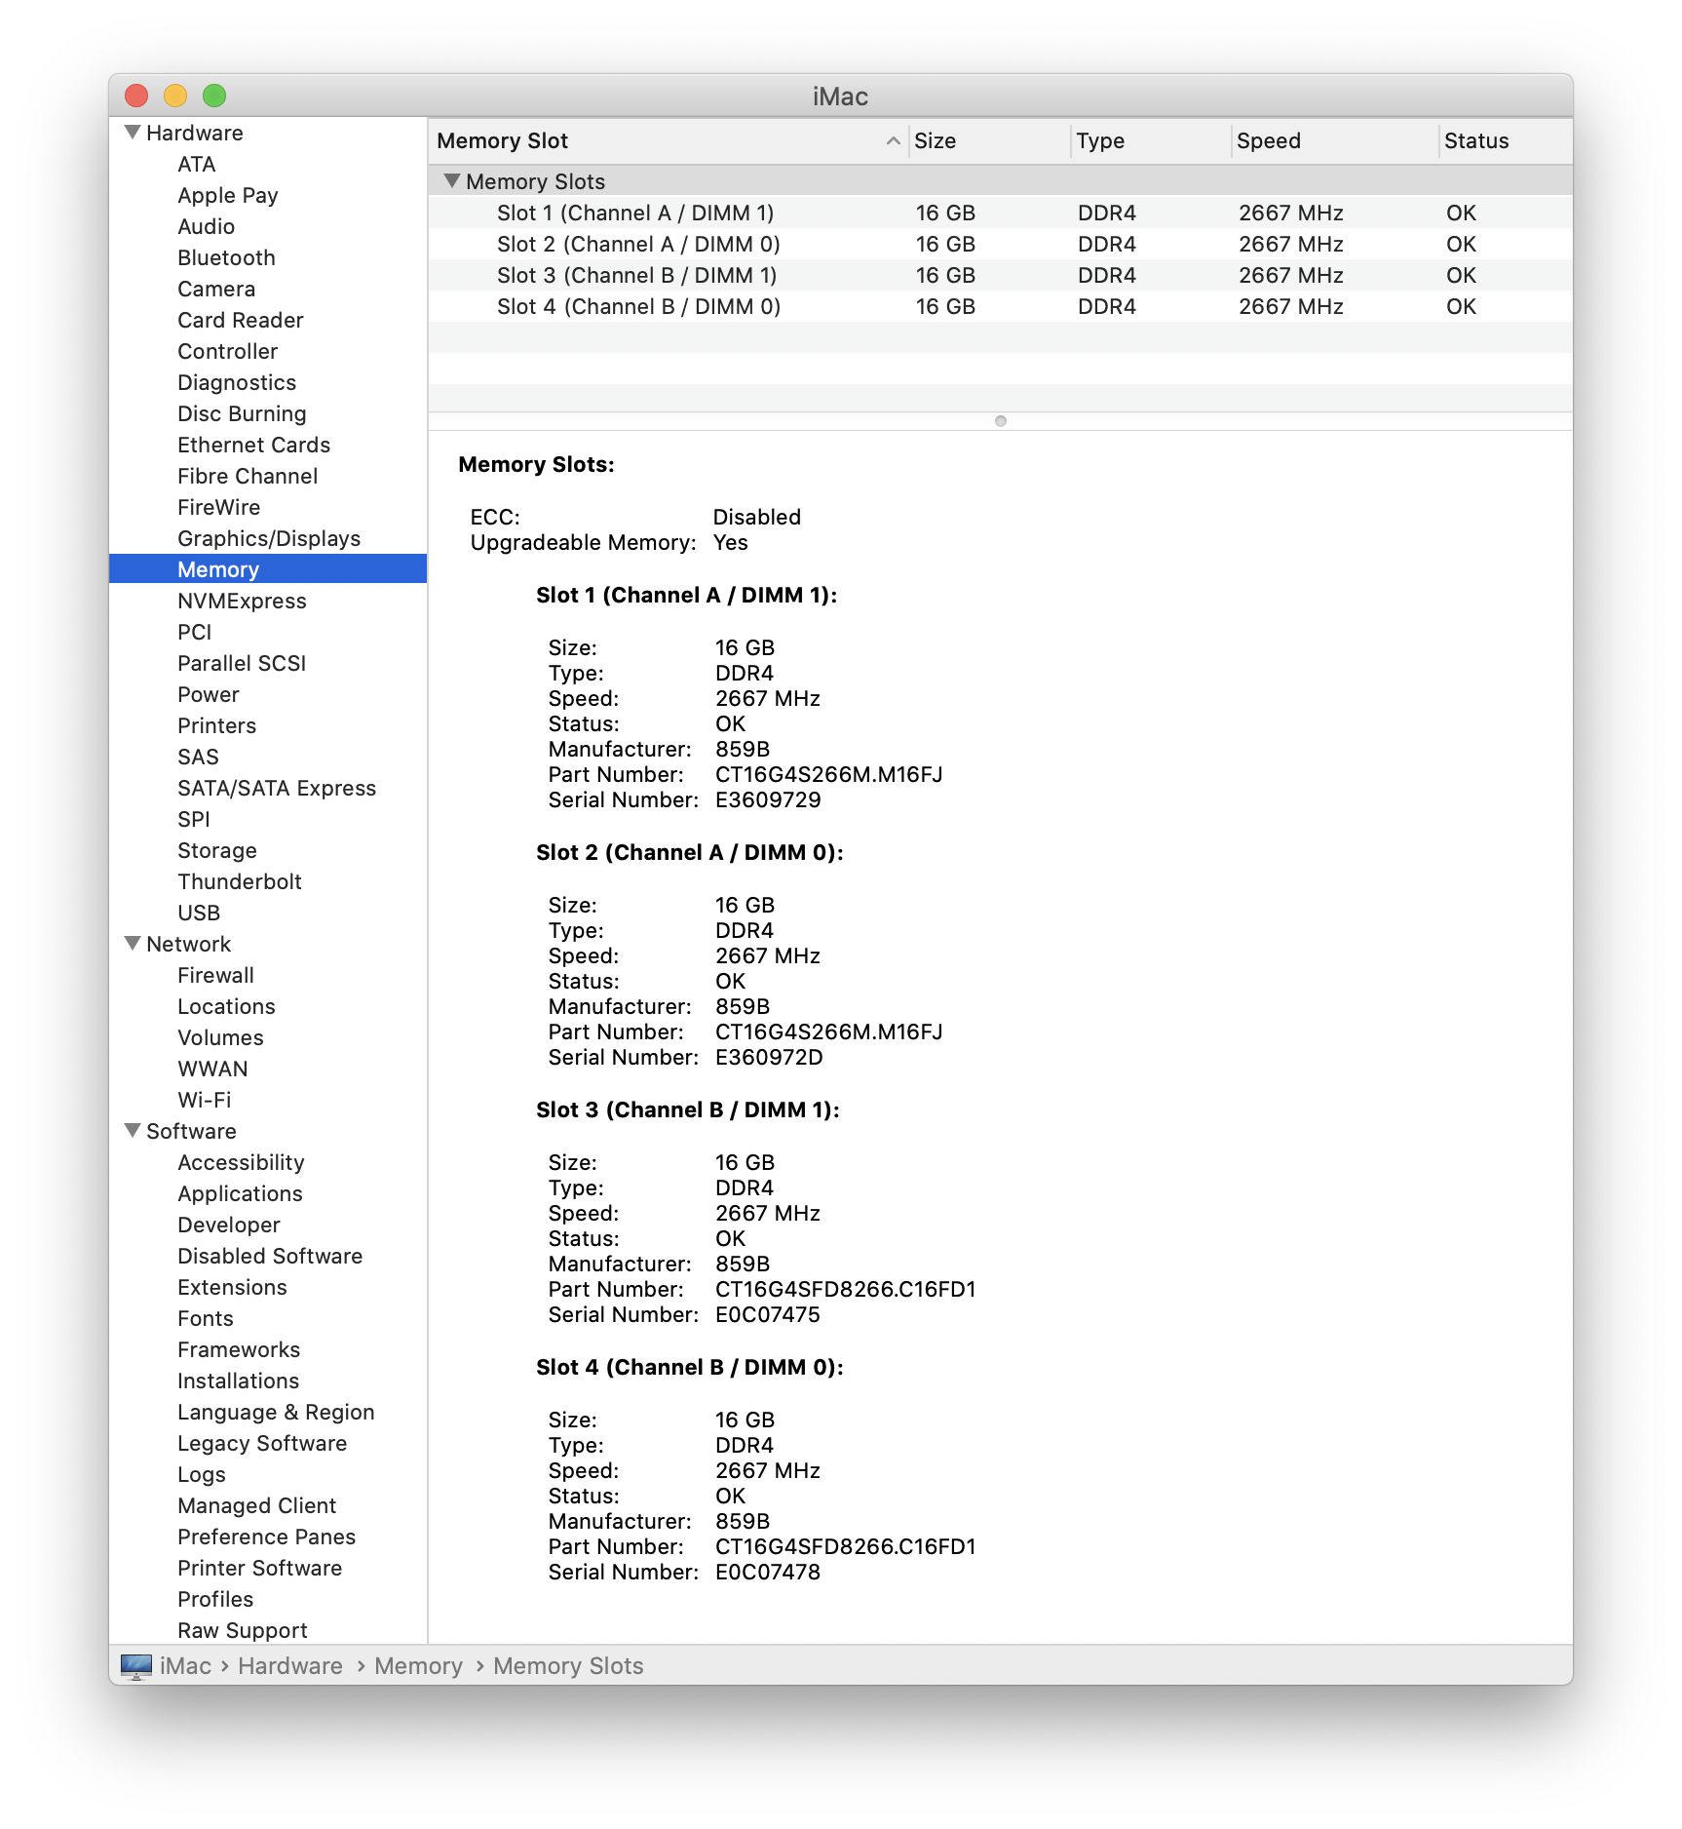Select the highlighted Memory item
Viewport: 1682px width, 1829px height.
coord(268,569)
